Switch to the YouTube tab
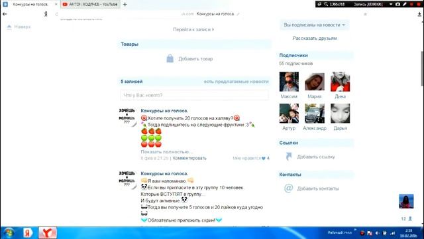Image resolution: width=424 pixels, height=239 pixels. pos(90,5)
